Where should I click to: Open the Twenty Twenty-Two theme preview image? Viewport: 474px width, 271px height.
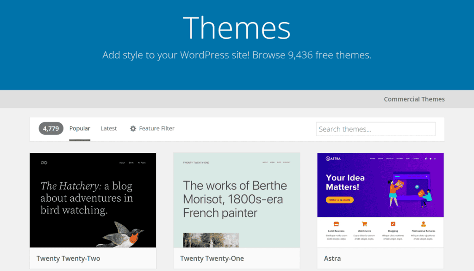pos(93,200)
